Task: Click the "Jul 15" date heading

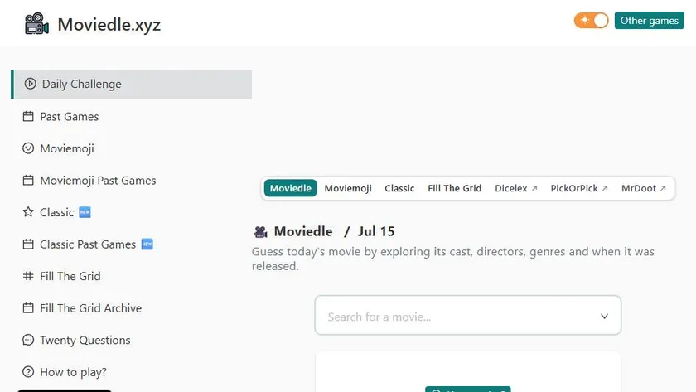Action: [x=376, y=231]
